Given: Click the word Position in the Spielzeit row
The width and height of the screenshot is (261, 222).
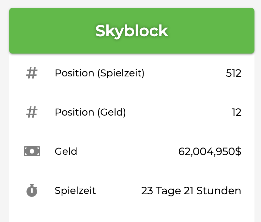Looking at the screenshot, I should pos(75,73).
